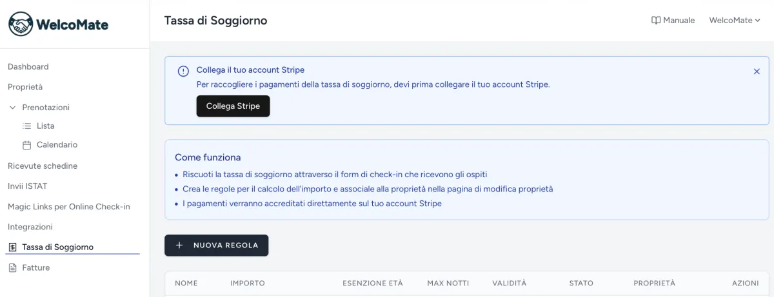Image resolution: width=774 pixels, height=297 pixels.
Task: Collapse the Prenotazioni sidebar section
Action: tap(13, 108)
